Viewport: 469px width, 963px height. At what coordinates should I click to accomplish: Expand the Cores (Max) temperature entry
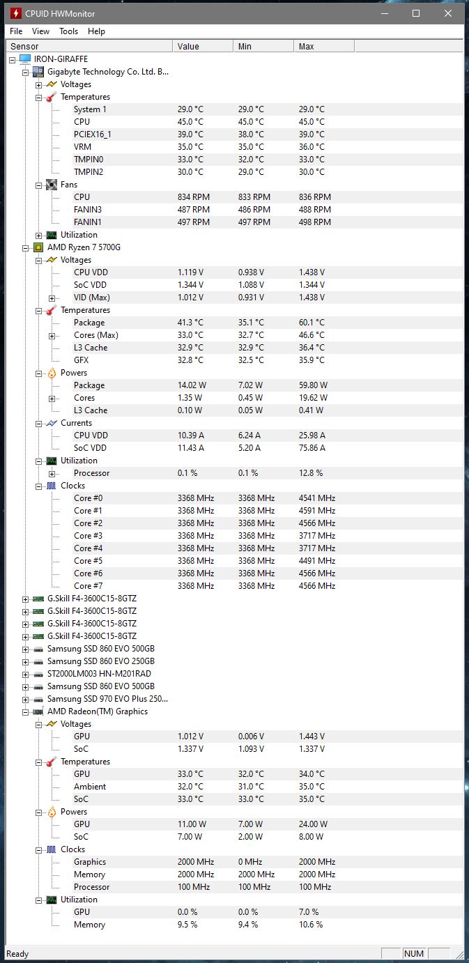point(52,335)
